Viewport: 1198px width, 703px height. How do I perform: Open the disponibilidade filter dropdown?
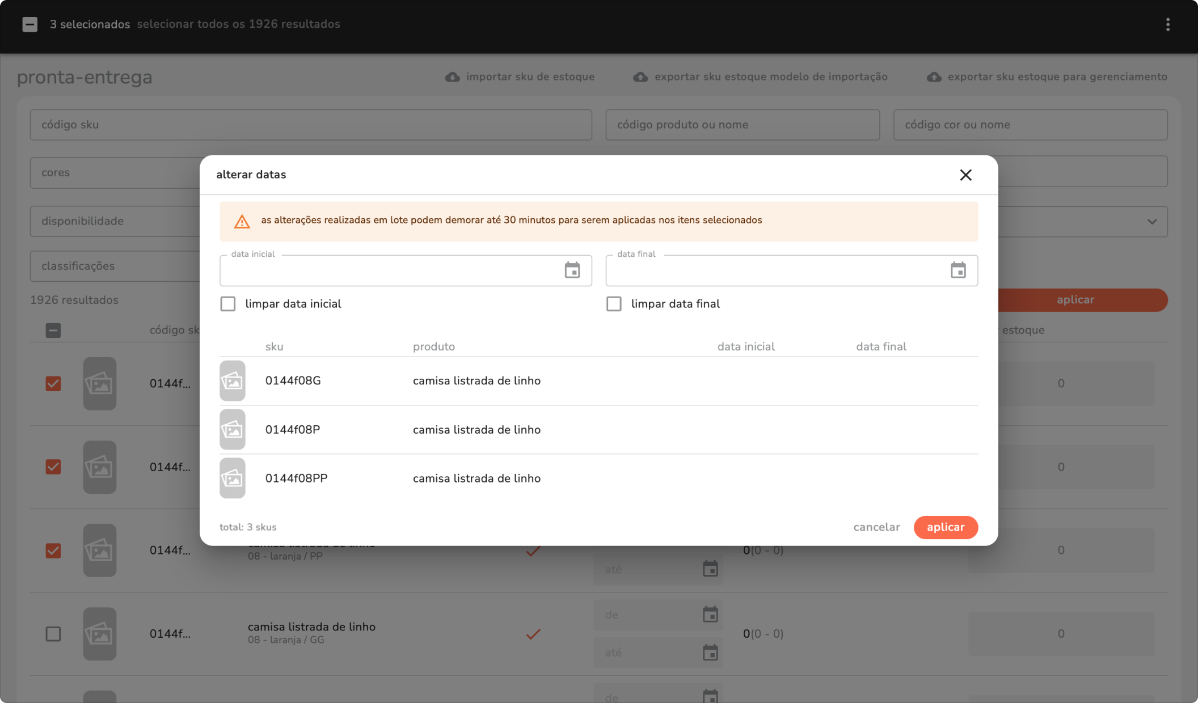[113, 221]
